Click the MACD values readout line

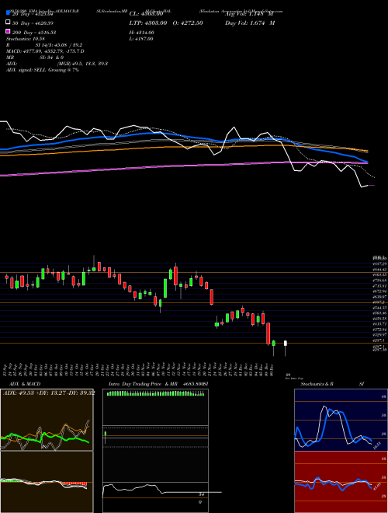coord(45,51)
